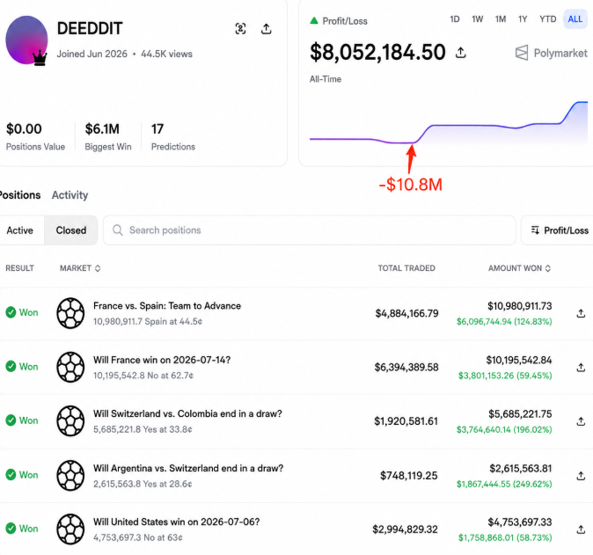Switch to the Activity tab

tap(70, 195)
